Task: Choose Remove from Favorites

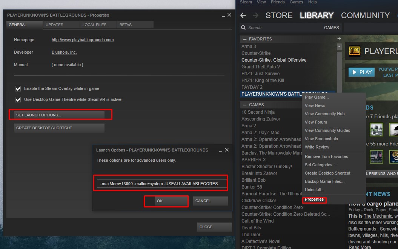Action: [333, 156]
